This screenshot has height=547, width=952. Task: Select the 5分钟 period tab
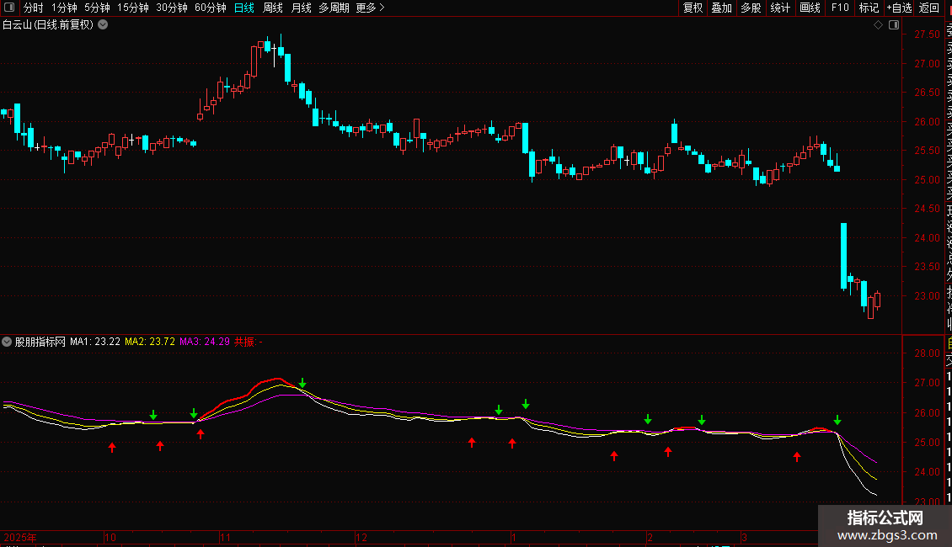97,8
